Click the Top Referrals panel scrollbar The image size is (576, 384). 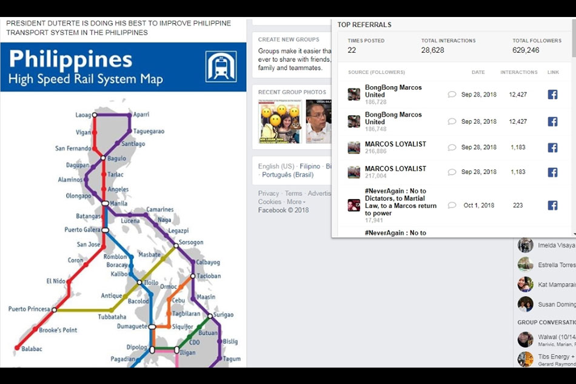pyautogui.click(x=574, y=39)
